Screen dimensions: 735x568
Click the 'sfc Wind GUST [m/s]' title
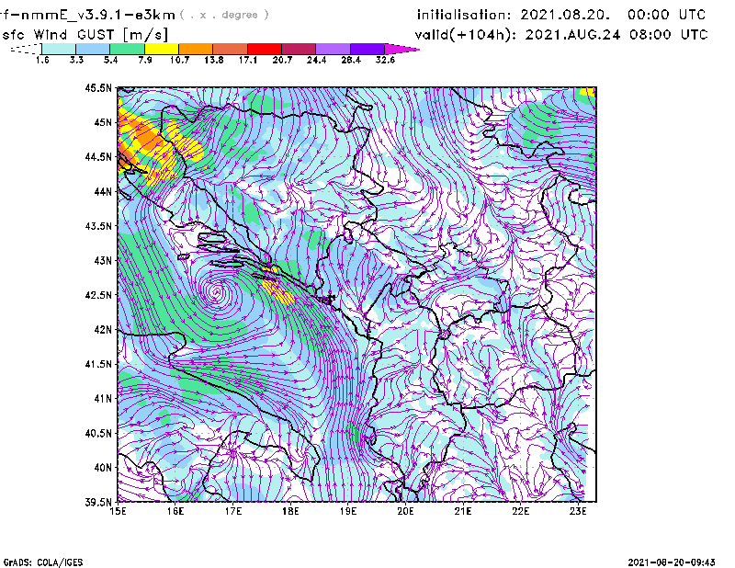85,35
